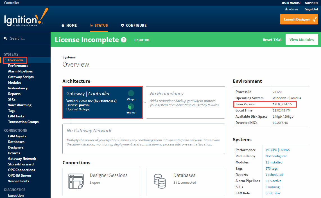The height and width of the screenshot is (198, 321).
Task: Go to Gateway Scripts page
Action: click(21, 77)
